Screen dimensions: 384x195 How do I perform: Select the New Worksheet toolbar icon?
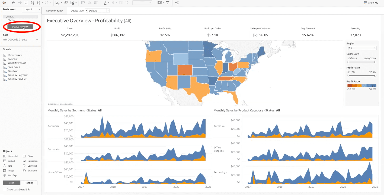[x=57, y=3]
